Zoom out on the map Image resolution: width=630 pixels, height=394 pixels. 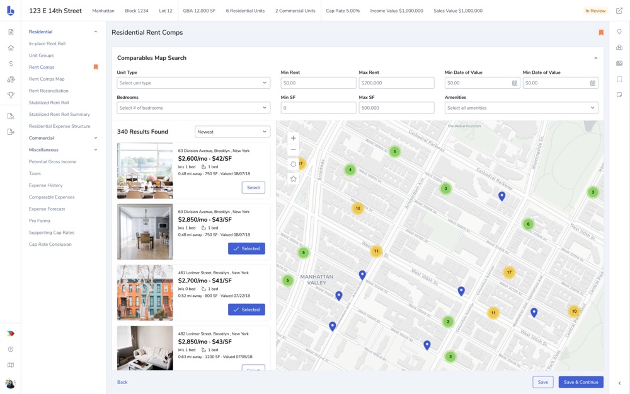tap(293, 150)
